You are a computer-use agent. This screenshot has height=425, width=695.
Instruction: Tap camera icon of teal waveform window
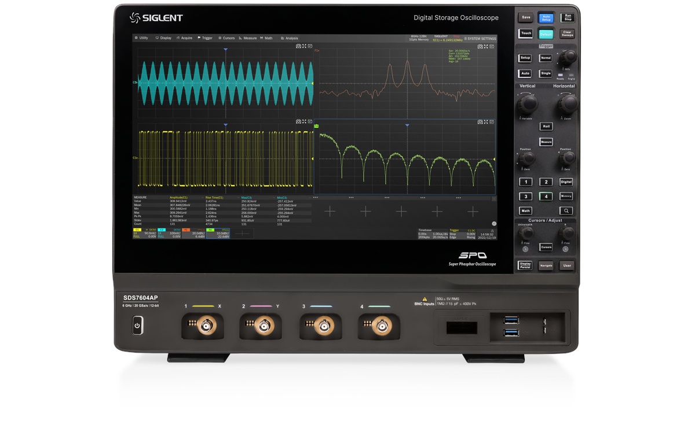point(298,46)
